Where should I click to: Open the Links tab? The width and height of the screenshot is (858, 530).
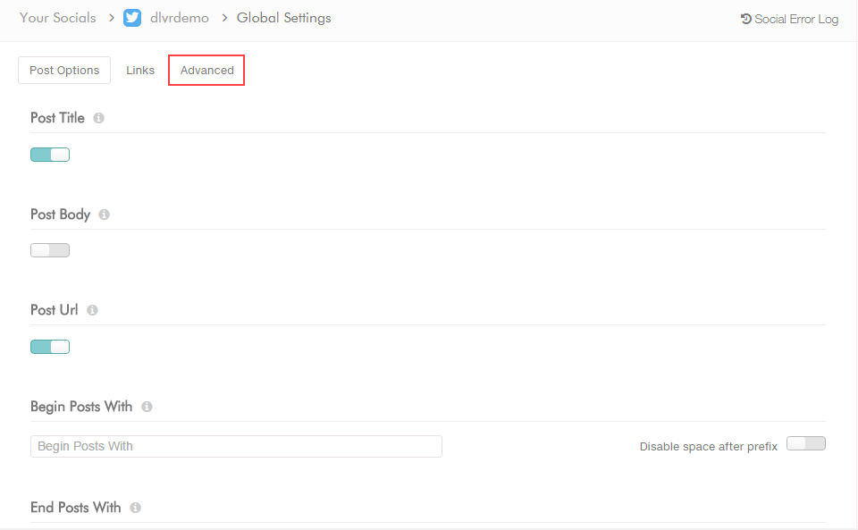point(139,69)
